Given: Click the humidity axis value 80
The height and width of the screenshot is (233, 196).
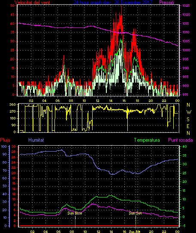Looking at the screenshot, I should (5, 162).
